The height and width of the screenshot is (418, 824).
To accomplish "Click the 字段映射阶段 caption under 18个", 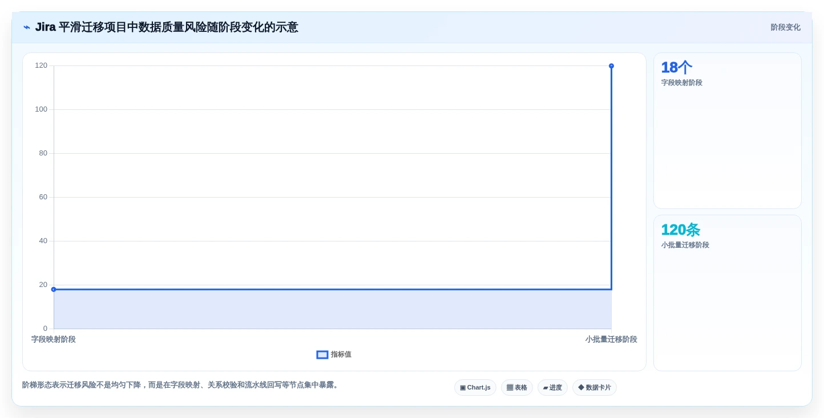I will point(681,83).
